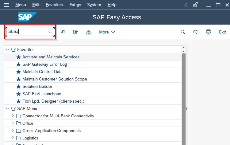Open the Favorites menu in menu bar
Viewport: 230px width, 145px height.
54,5
